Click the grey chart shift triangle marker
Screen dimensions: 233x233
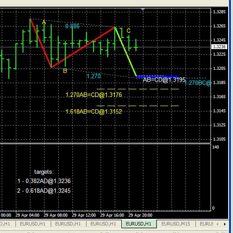pos(143,10)
